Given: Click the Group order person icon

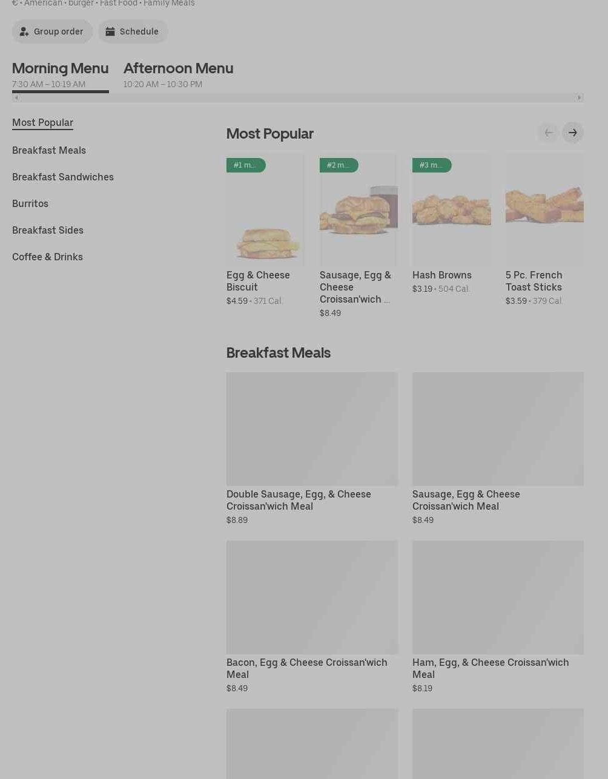Looking at the screenshot, I should [24, 31].
